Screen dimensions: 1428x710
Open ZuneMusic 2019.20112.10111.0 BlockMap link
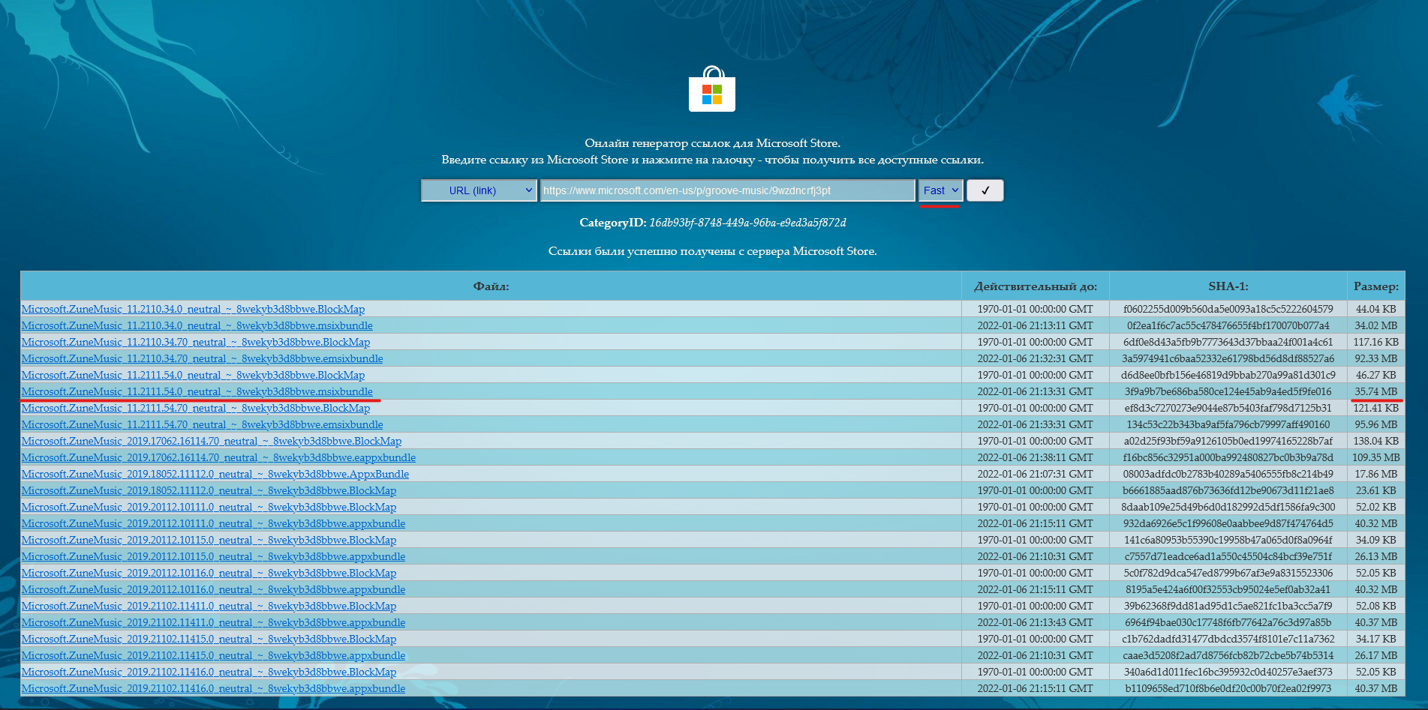pyautogui.click(x=209, y=507)
